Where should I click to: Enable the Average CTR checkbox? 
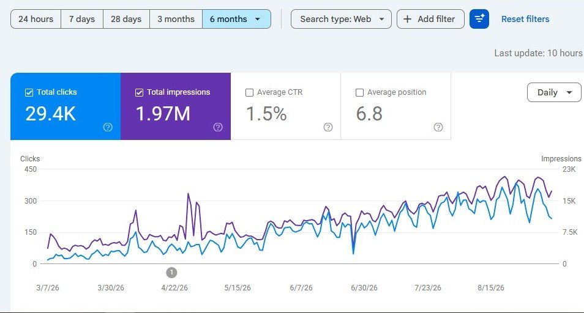pyautogui.click(x=250, y=92)
